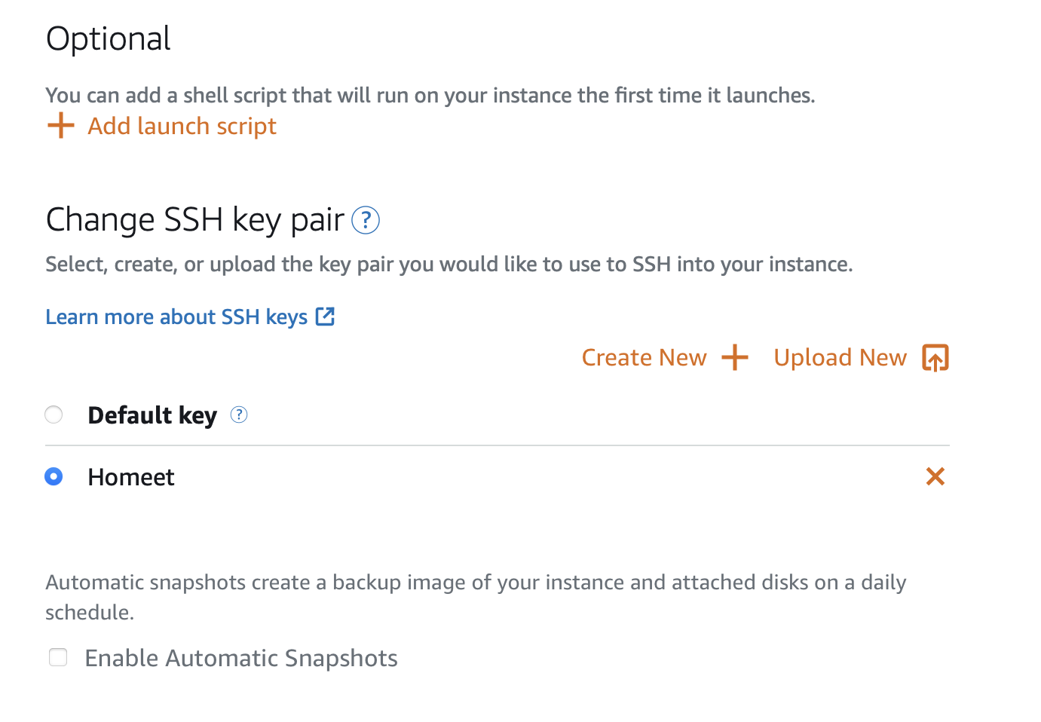
Task: Open Learn more about SSH keys link
Action: (176, 317)
